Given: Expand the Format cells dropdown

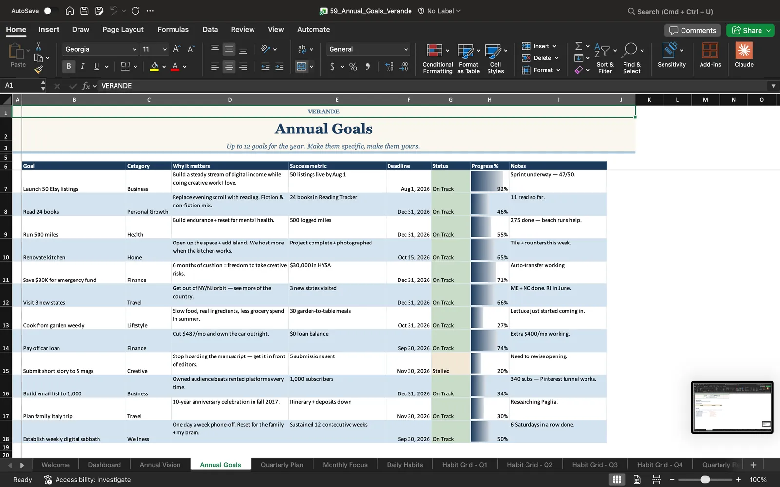Looking at the screenshot, I should tap(558, 70).
